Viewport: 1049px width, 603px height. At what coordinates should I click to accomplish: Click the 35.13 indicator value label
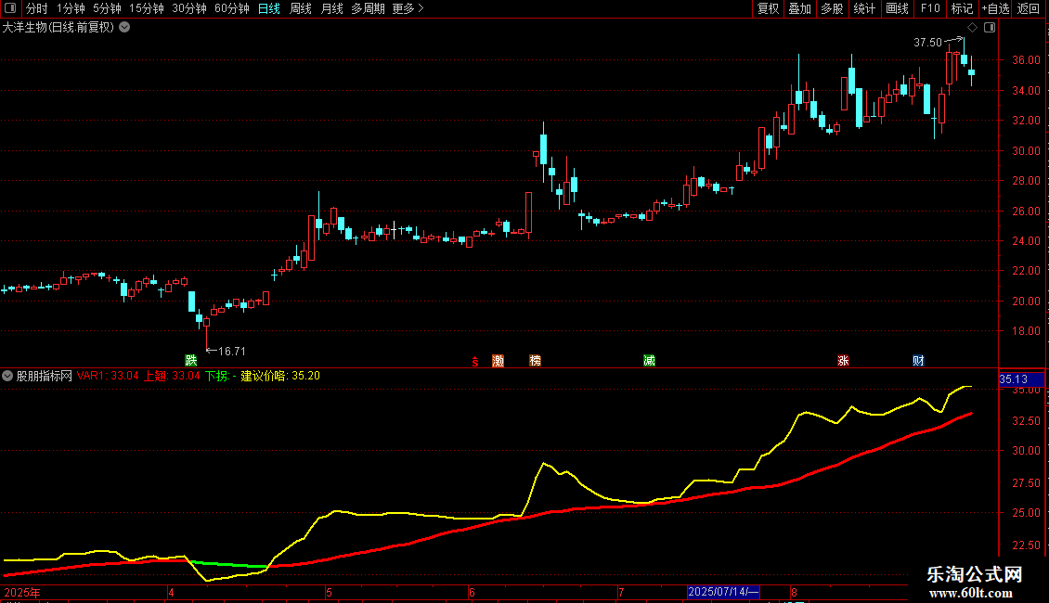[x=1021, y=379]
